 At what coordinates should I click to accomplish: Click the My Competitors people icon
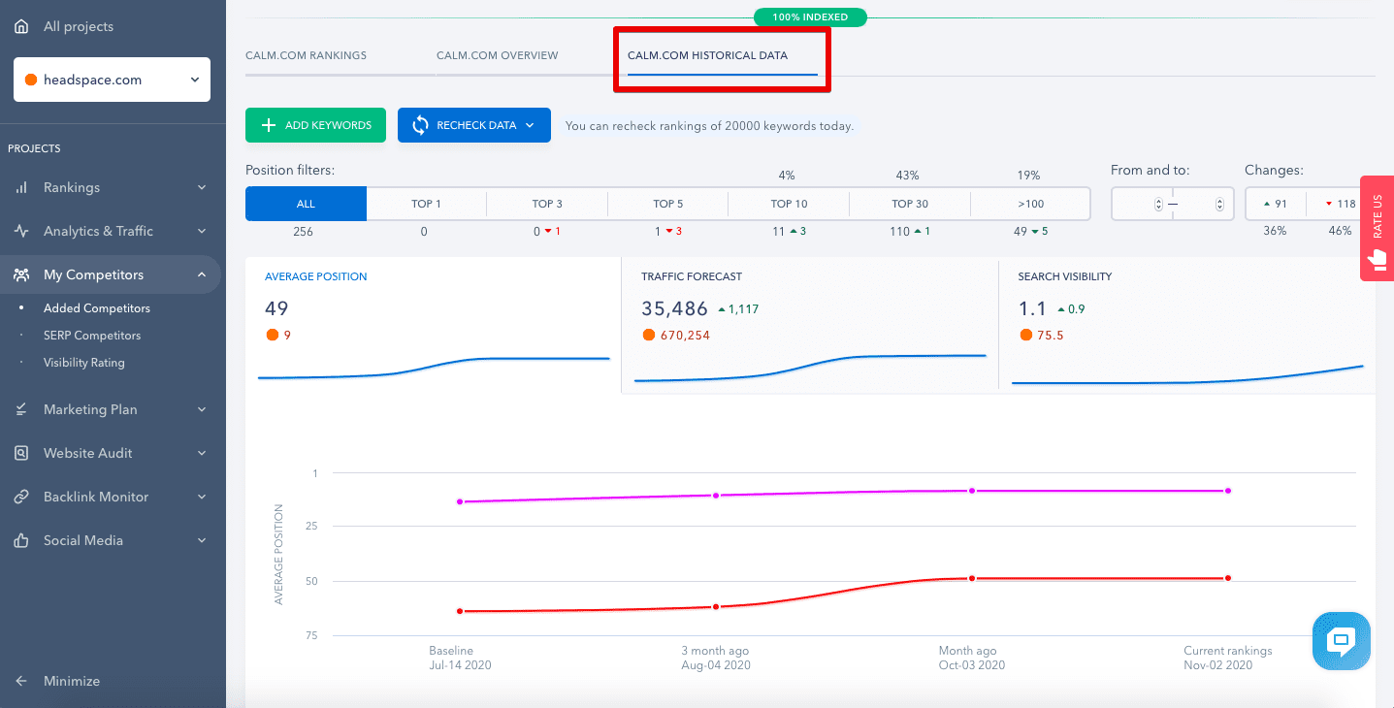pos(21,274)
